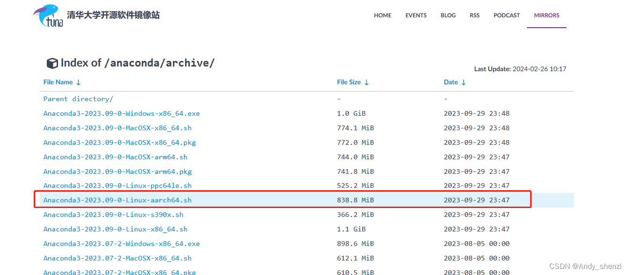Open the RSS navigation item
The height and width of the screenshot is (275, 628).
[475, 15]
